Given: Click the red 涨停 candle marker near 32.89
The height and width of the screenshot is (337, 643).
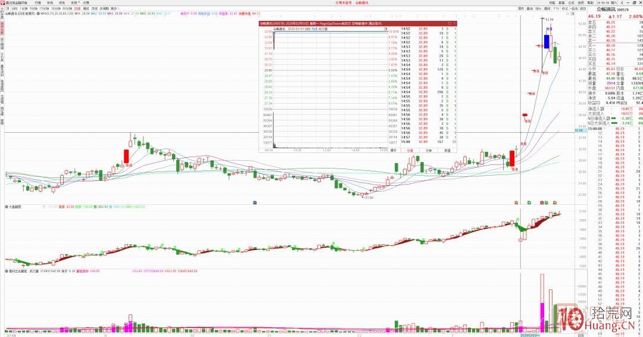Looking at the screenshot, I should point(525,115).
